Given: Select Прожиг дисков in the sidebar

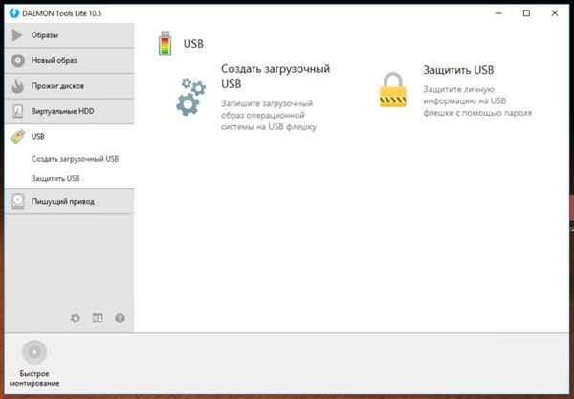Looking at the screenshot, I should tap(70, 86).
